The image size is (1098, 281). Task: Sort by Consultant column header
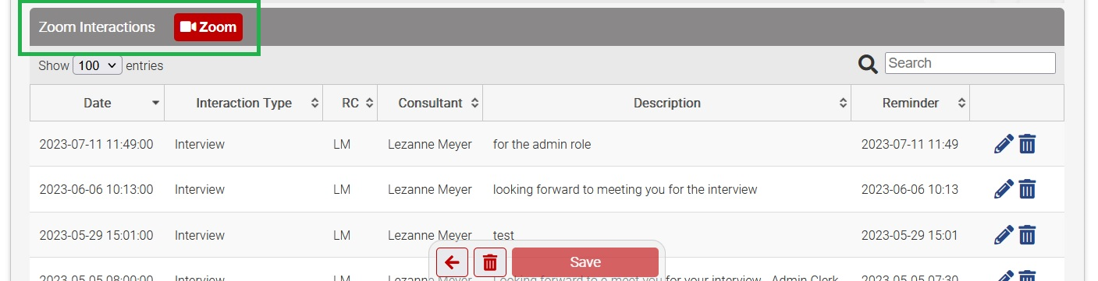pos(430,103)
